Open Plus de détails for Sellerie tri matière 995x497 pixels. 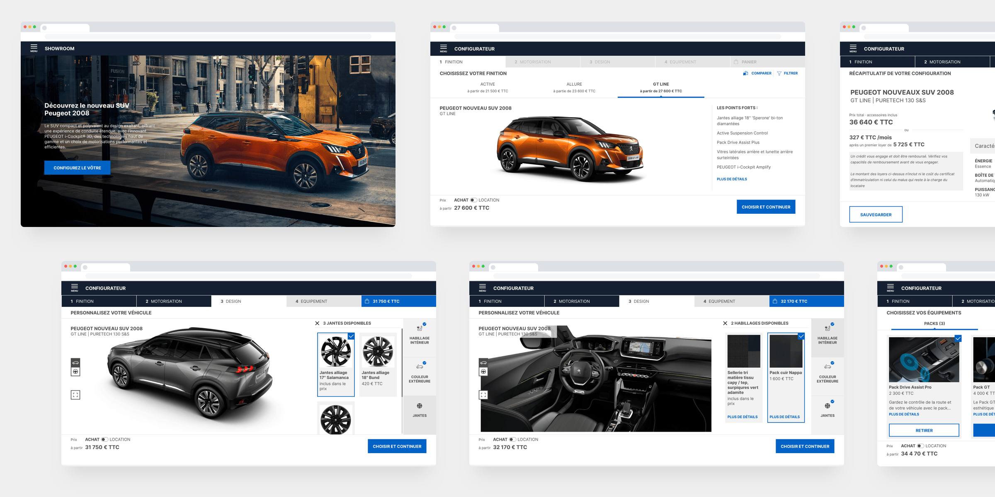coord(742,417)
